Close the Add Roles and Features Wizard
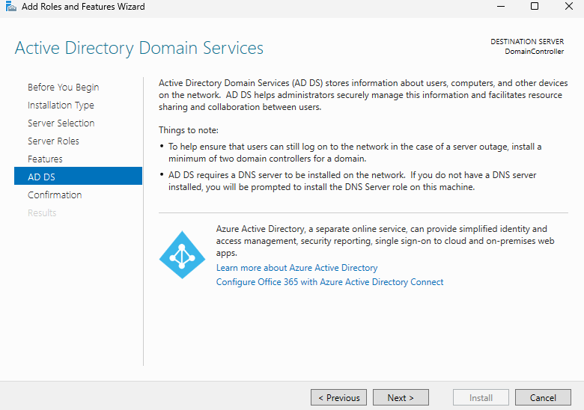 pos(568,7)
